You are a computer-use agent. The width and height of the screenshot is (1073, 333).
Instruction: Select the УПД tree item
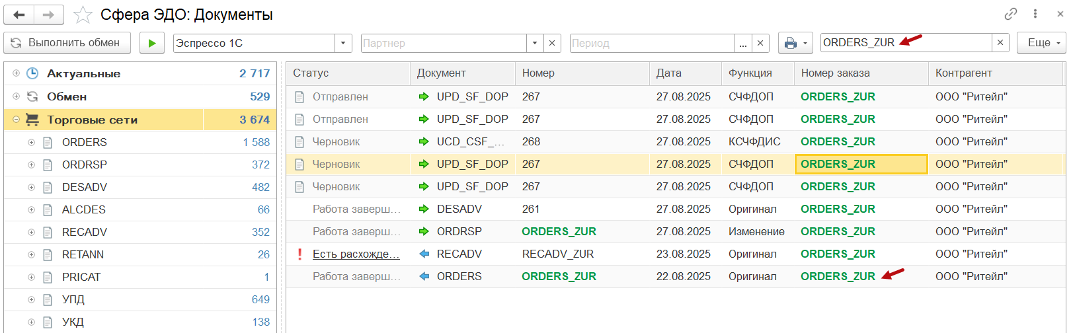point(73,300)
